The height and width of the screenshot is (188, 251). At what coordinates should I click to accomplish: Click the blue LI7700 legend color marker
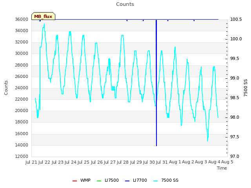[127, 181]
